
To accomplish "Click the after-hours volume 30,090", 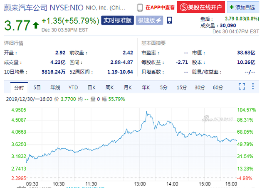I will click(x=228, y=25).
